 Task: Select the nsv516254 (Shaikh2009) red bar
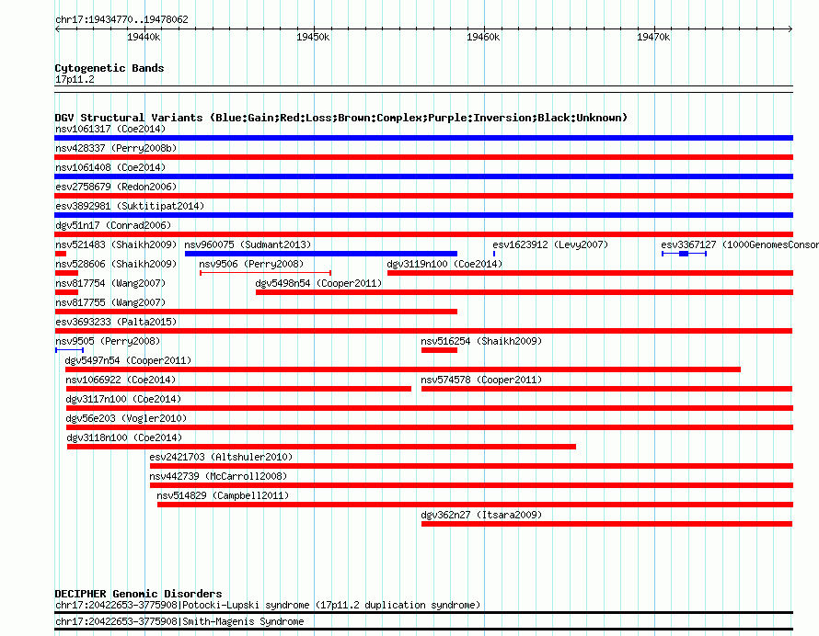point(439,350)
